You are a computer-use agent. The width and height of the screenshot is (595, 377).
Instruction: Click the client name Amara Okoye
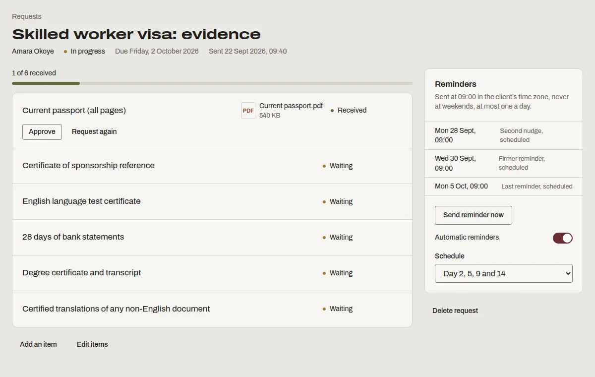pyautogui.click(x=33, y=51)
